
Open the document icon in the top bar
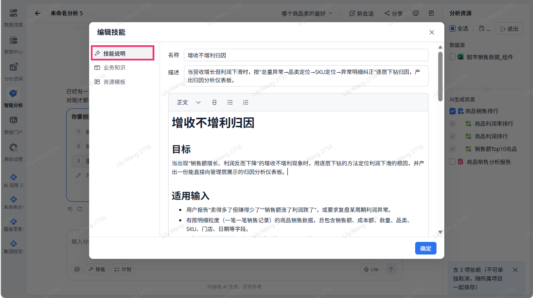(431, 13)
